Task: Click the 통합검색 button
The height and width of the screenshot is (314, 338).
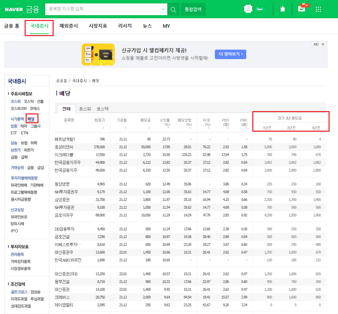Action: pyautogui.click(x=193, y=9)
